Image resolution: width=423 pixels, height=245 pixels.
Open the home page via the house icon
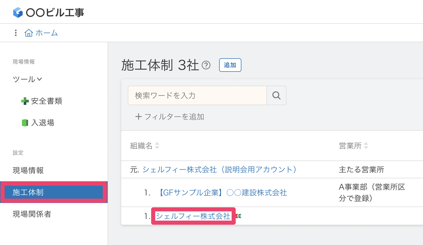(29, 33)
